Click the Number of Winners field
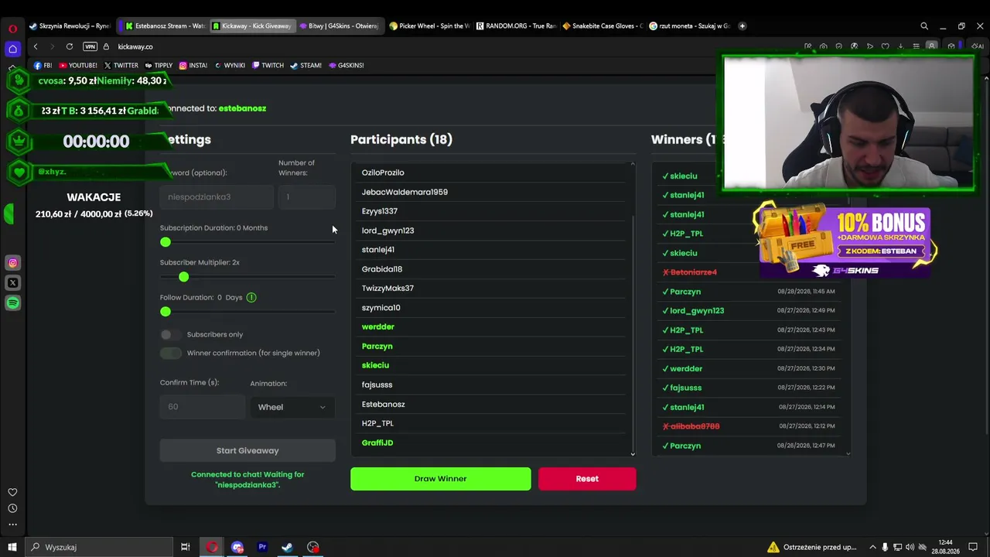This screenshot has width=990, height=557. click(307, 196)
